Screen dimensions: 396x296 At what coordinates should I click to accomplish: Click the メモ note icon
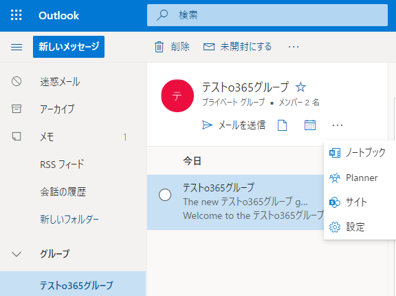pos(16,136)
